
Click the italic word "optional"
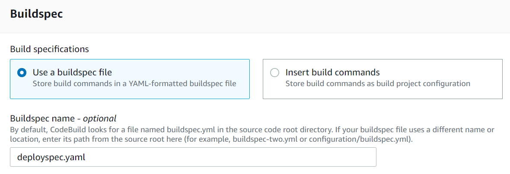(x=100, y=118)
